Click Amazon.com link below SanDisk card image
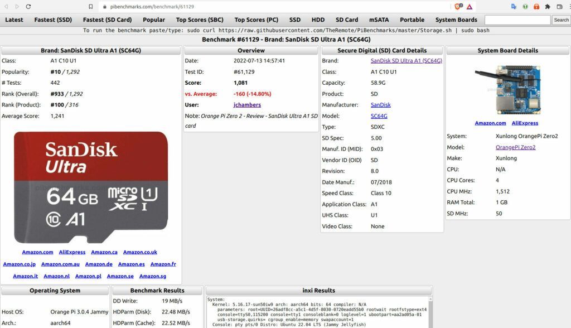 (x=37, y=252)
